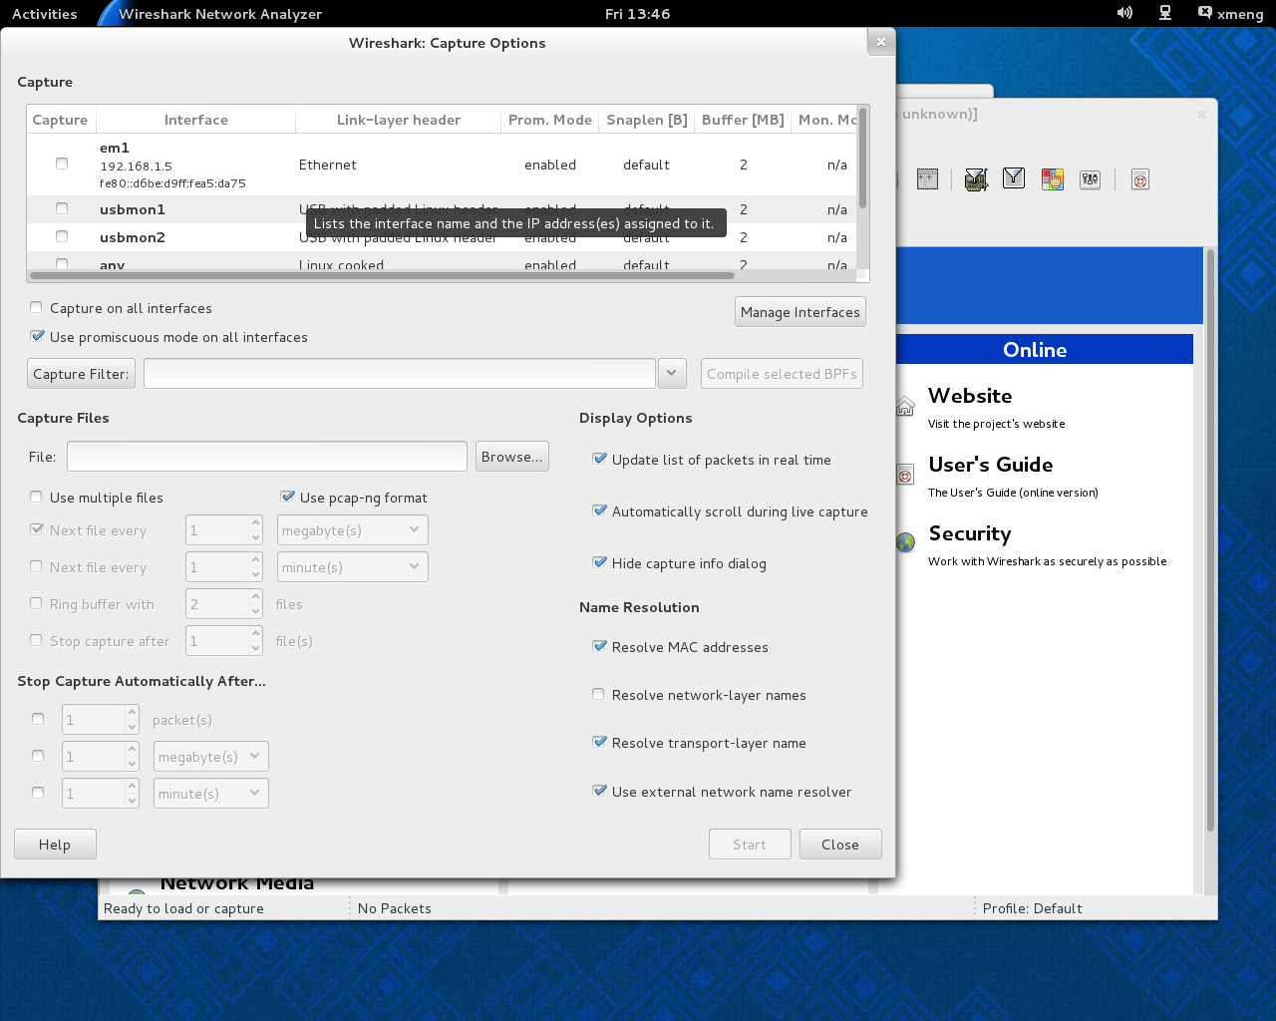This screenshot has height=1021, width=1276.
Task: Open Security link in main window
Action: 970,533
